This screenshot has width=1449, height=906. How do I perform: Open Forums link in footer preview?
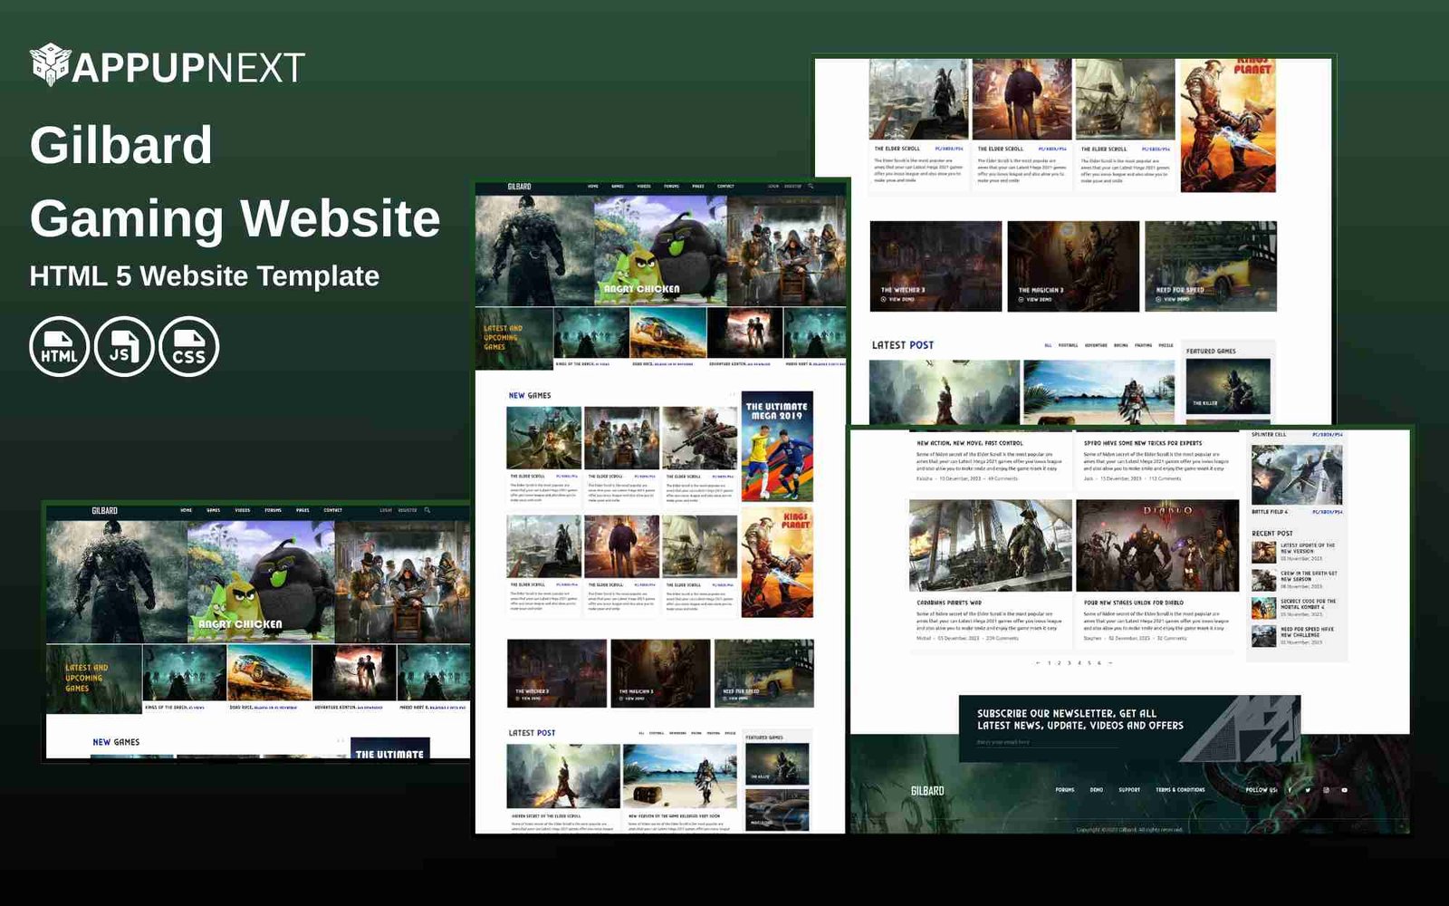(1065, 790)
